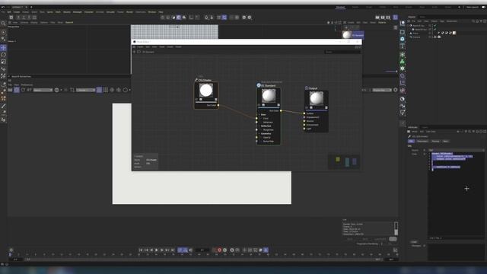The width and height of the screenshot is (487, 274).
Task: Select the Rotate tool in left palette
Action: tap(3, 55)
